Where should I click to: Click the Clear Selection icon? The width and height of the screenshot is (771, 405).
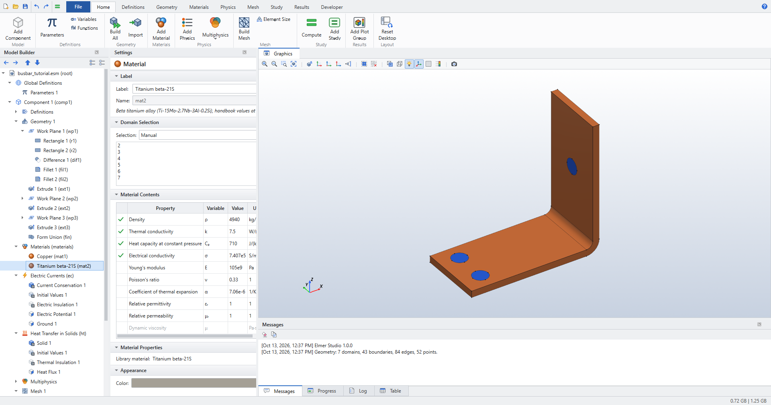coord(374,64)
